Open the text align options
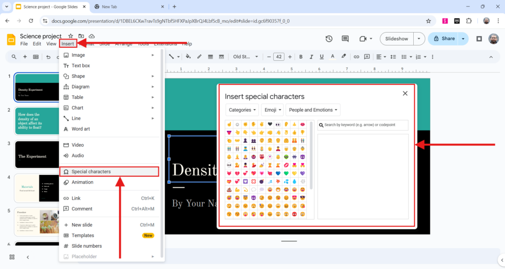 (381, 57)
